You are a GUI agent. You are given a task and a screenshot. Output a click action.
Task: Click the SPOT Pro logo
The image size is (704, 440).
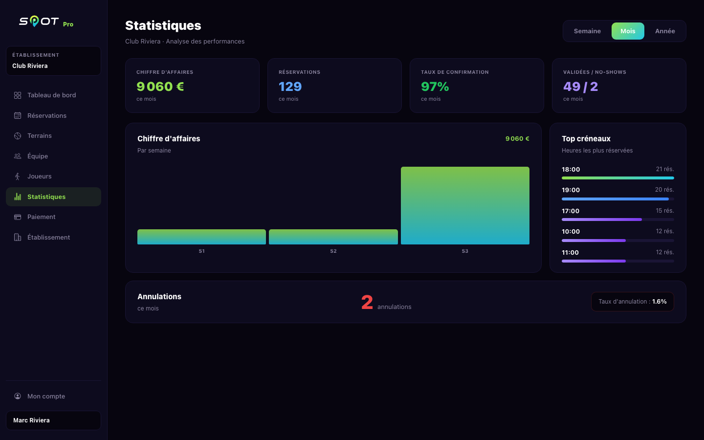46,22
